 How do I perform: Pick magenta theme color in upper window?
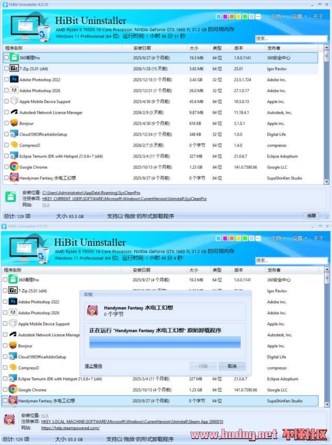click(225, 17)
